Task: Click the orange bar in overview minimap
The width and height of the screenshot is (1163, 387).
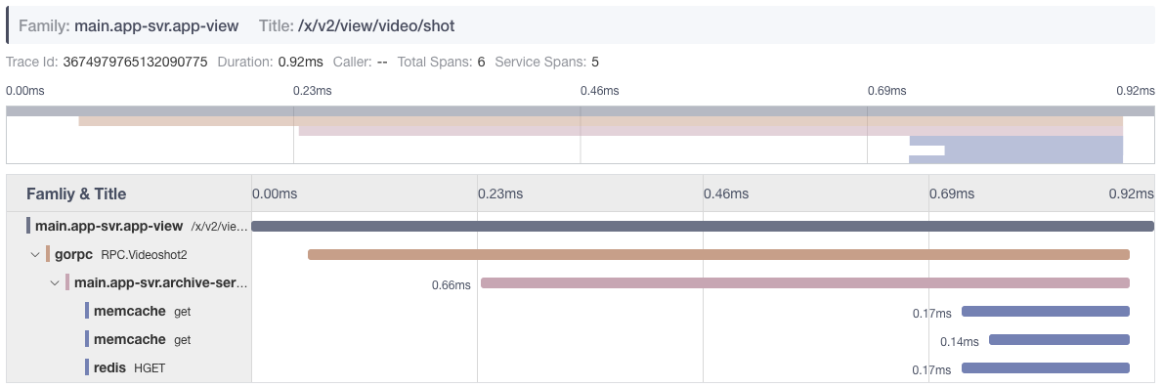Action: pyautogui.click(x=601, y=121)
